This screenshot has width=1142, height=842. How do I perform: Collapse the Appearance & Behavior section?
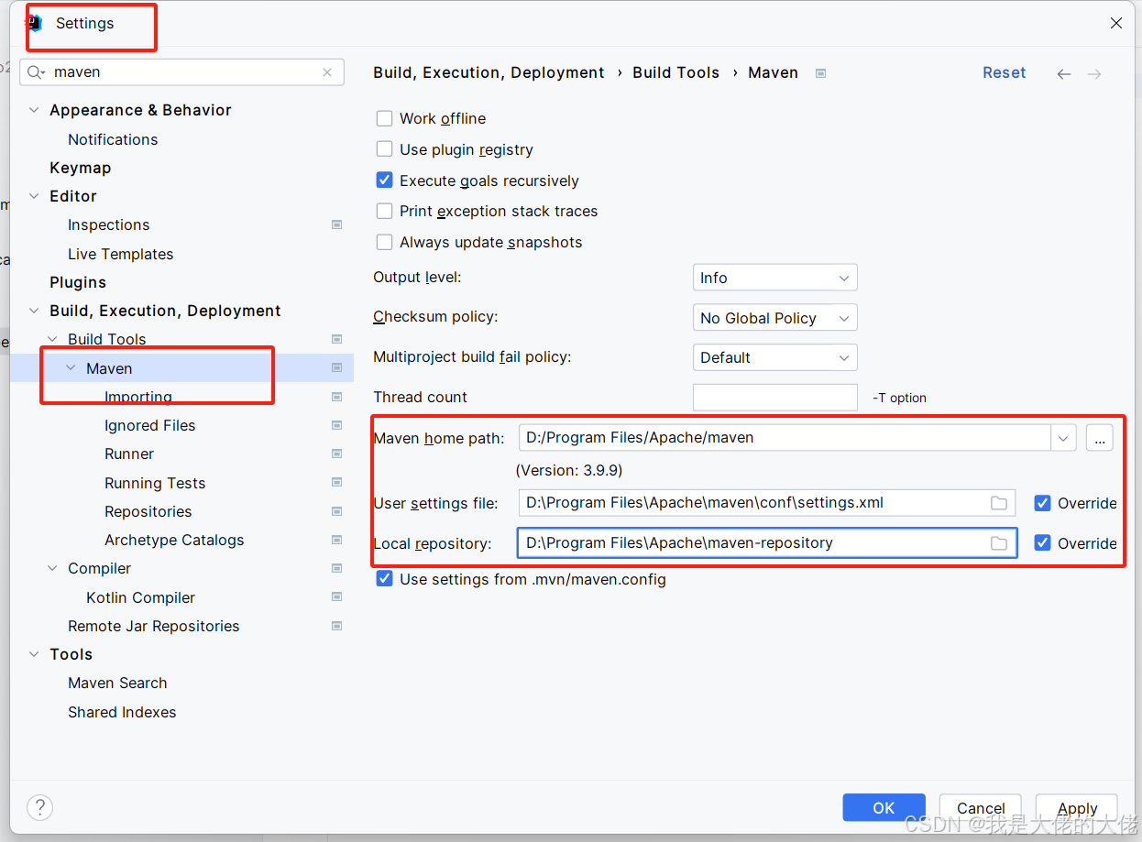34,110
